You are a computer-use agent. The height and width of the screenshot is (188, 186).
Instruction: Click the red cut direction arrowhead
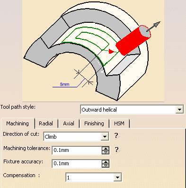pyautogui.click(x=111, y=51)
